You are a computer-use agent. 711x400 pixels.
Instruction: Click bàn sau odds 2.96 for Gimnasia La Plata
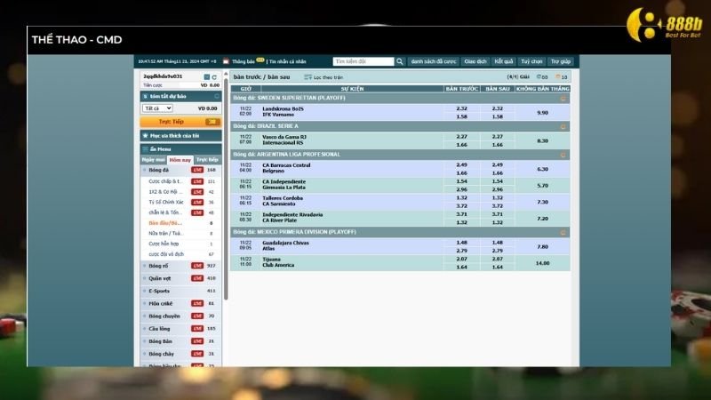click(498, 189)
